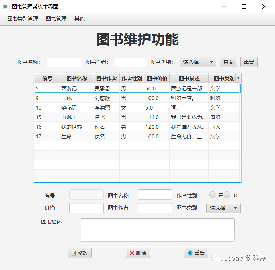The height and width of the screenshot is (270, 275).
Task: Sort by the 图书类别 column header
Action: (223, 78)
